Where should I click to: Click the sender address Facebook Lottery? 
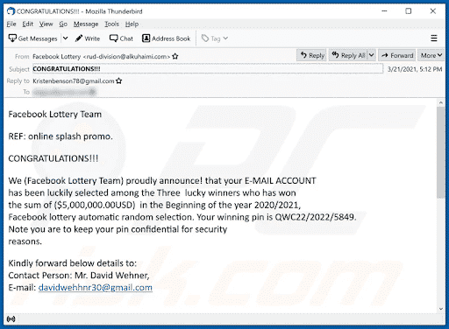tap(101, 57)
